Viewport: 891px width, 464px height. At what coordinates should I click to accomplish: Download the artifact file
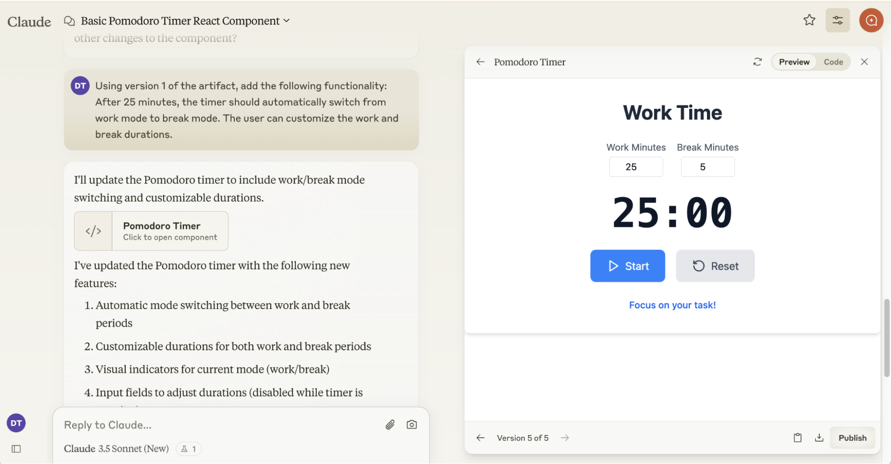(819, 438)
